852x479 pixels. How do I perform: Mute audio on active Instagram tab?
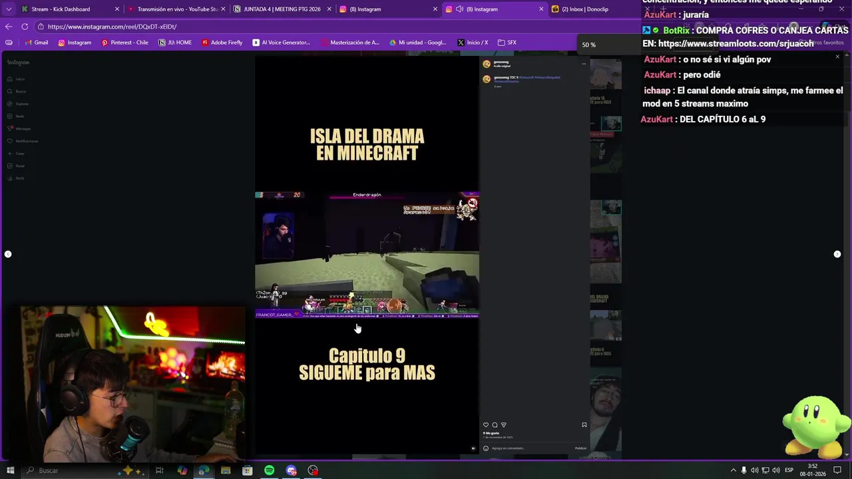(459, 9)
